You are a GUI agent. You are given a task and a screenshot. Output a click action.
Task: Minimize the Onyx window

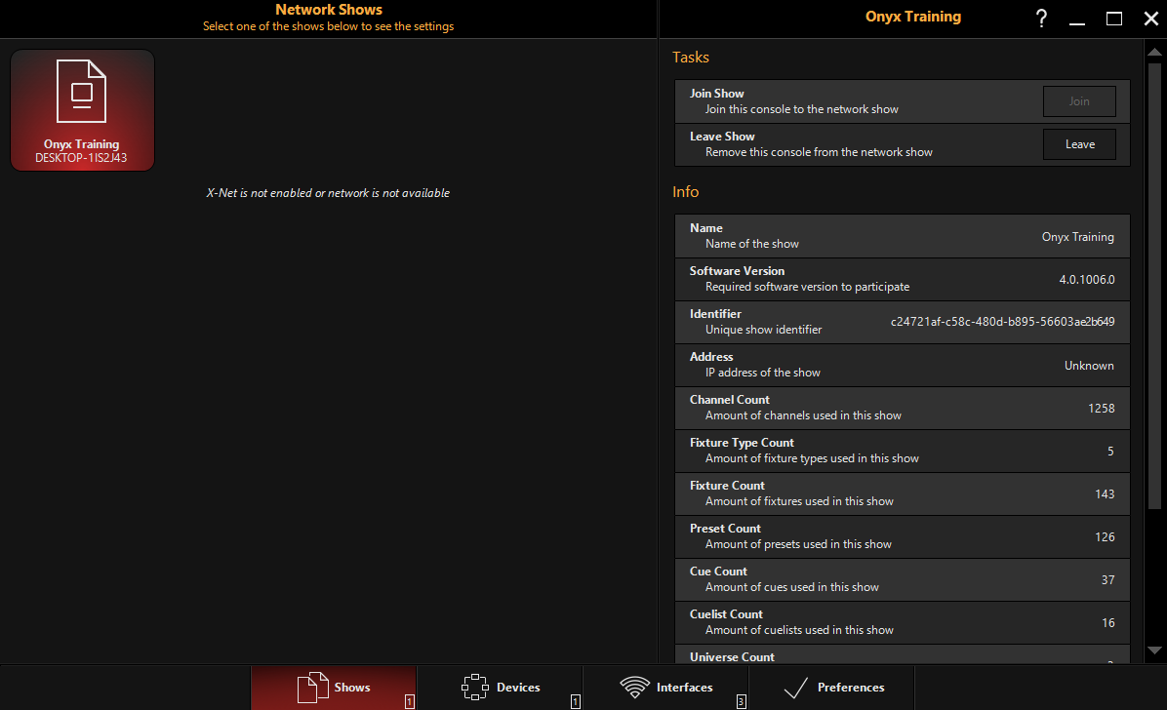[x=1077, y=22]
